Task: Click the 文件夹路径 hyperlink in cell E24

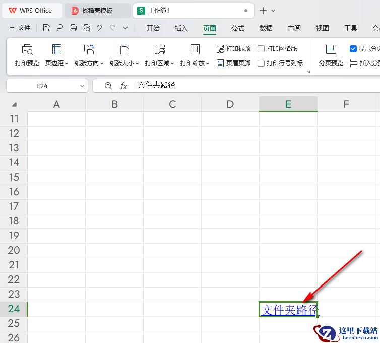Action: [289, 310]
